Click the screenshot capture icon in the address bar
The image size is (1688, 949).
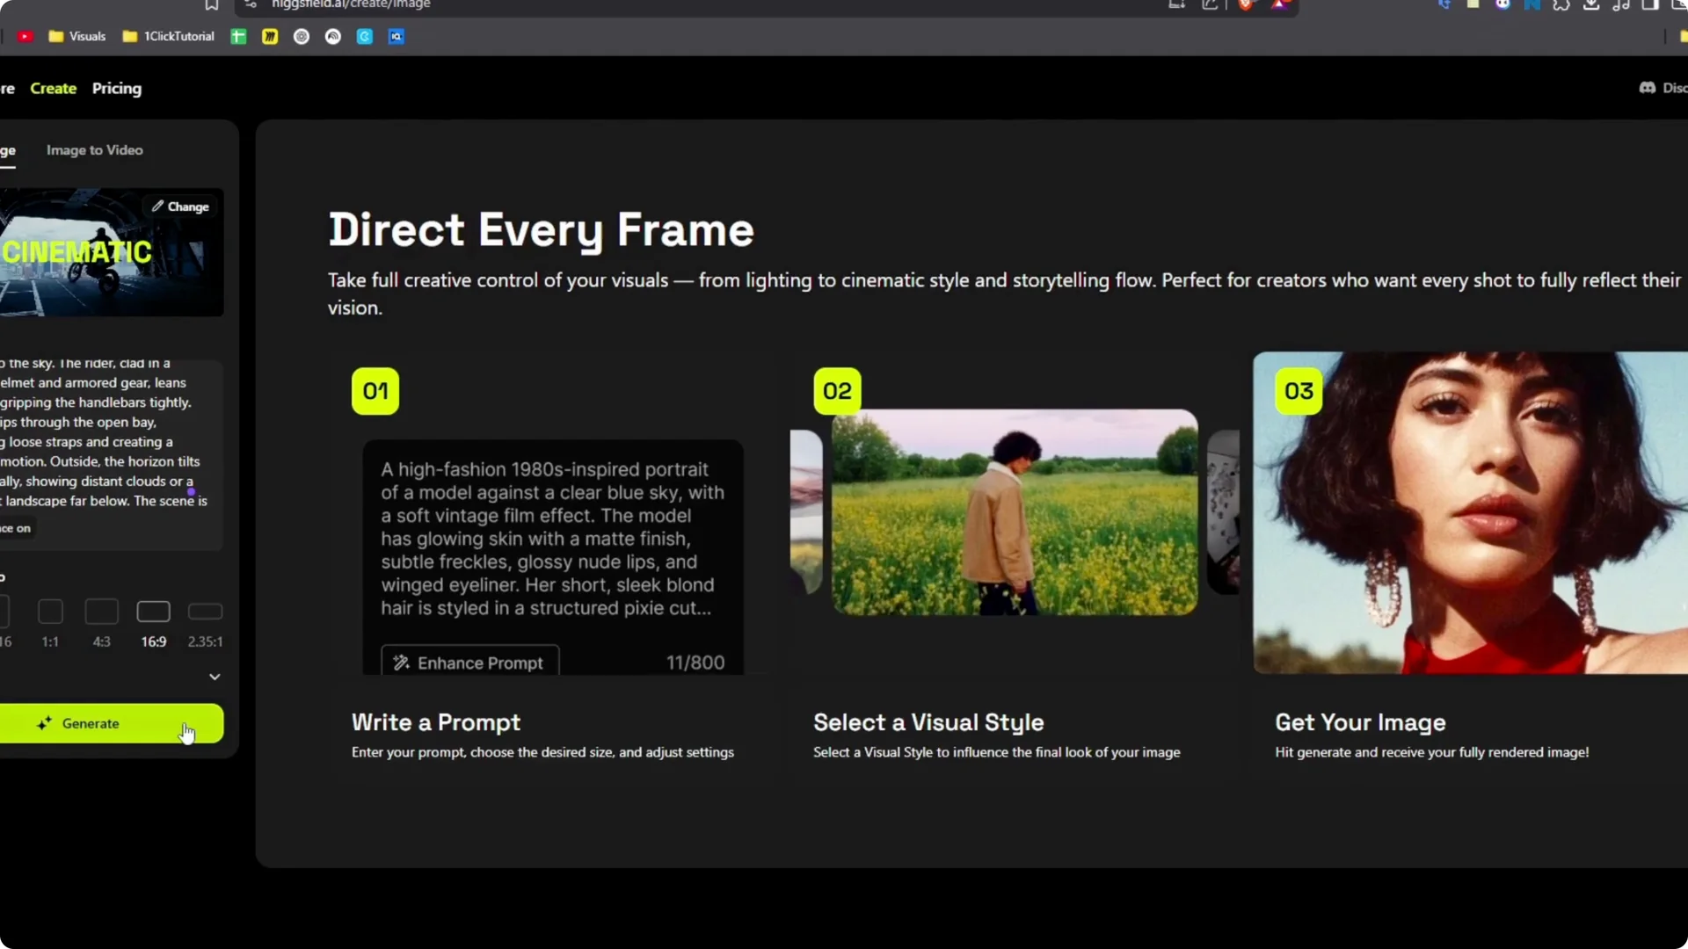[1177, 5]
